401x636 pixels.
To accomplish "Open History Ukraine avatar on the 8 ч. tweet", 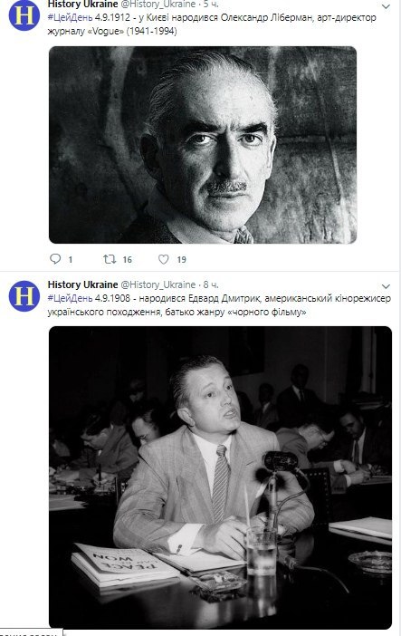I will (x=24, y=296).
